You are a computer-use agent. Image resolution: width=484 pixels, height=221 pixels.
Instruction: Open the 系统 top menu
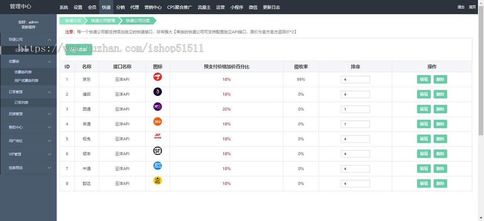click(x=64, y=7)
